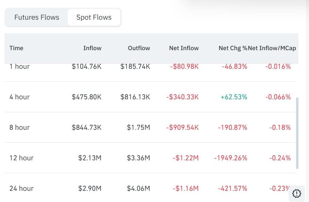Viewport: 309px width, 202px height.
Task: Select the 4 hour row label
Action: 19,97
